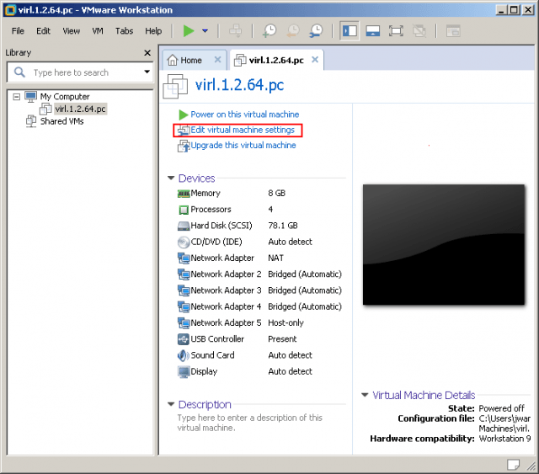Click the Network Adapter NAT icon
This screenshot has height=474, width=539.
pos(184,258)
